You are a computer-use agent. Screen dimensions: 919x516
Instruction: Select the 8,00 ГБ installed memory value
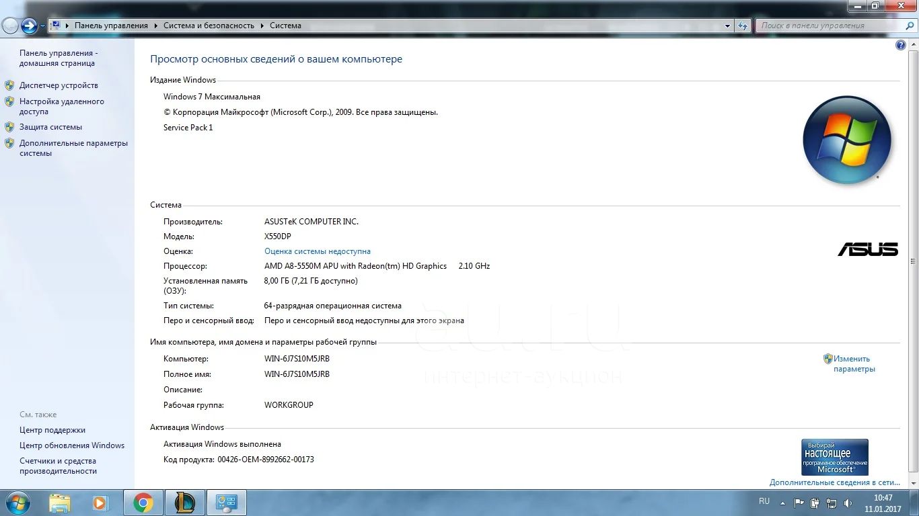(x=311, y=281)
